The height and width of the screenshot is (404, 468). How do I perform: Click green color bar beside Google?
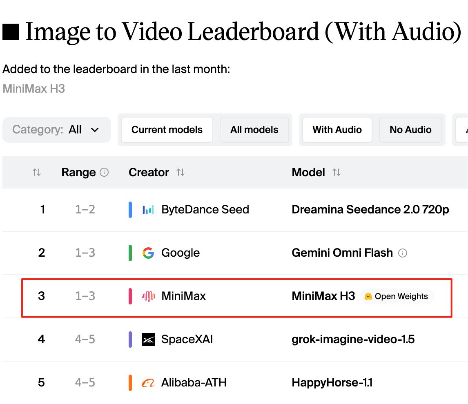pyautogui.click(x=130, y=253)
